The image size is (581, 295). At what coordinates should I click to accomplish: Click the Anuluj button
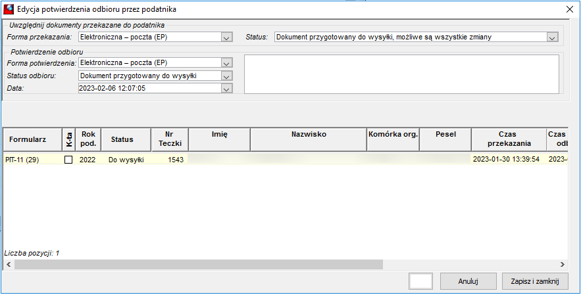pos(468,281)
